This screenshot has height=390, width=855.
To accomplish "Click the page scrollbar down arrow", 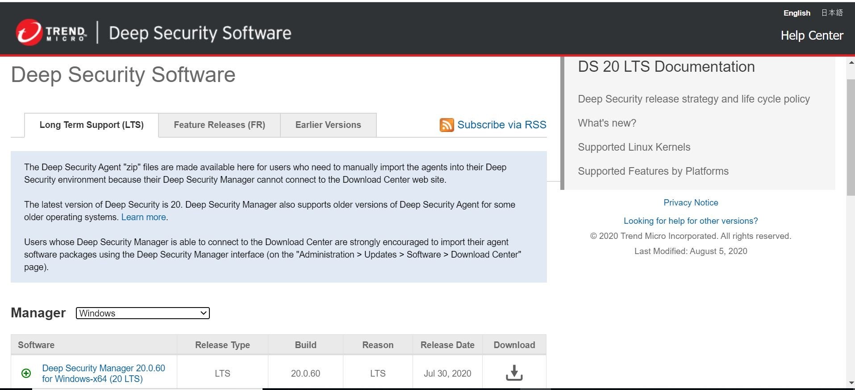I will pos(851,383).
